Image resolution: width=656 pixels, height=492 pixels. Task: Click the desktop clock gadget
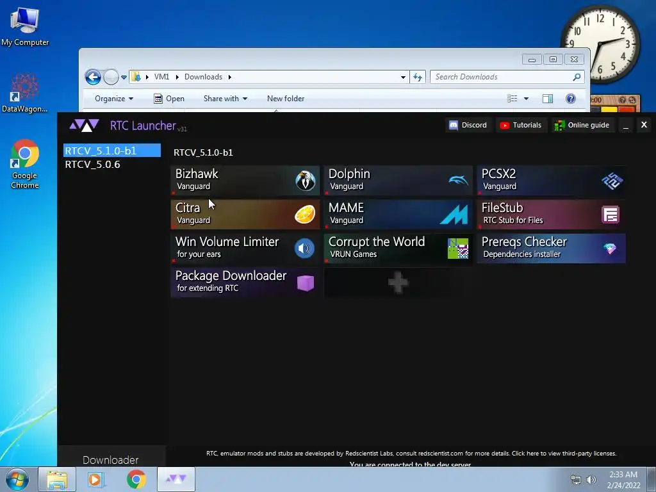[x=600, y=44]
